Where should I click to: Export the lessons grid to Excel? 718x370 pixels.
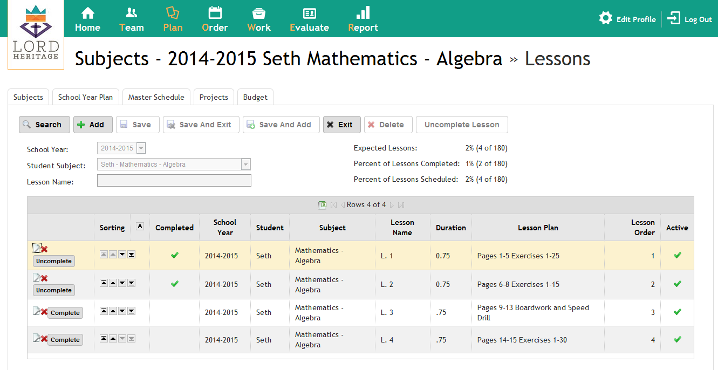322,205
